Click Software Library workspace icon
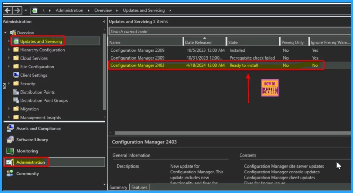This screenshot has height=193, width=353. (10, 140)
